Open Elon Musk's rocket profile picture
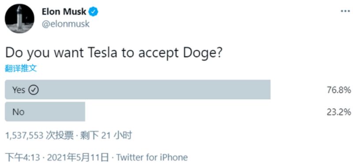 point(19,19)
